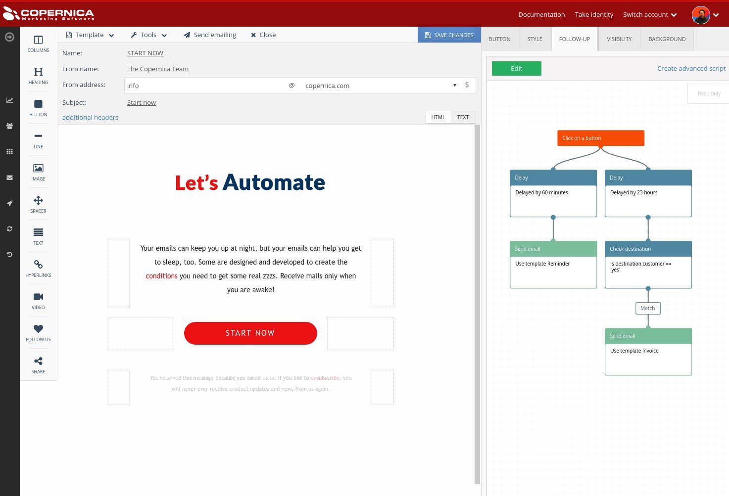Click the email preview vertical scrollbar
The height and width of the screenshot is (496, 729).
477,304
